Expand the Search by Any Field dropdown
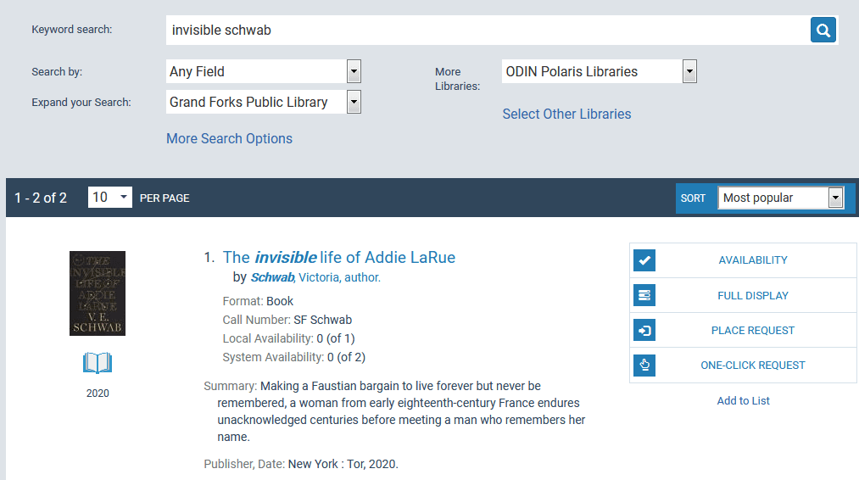The height and width of the screenshot is (480, 859). pyautogui.click(x=264, y=71)
